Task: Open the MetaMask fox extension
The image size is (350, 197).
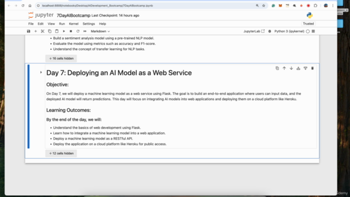Action: 281,5
